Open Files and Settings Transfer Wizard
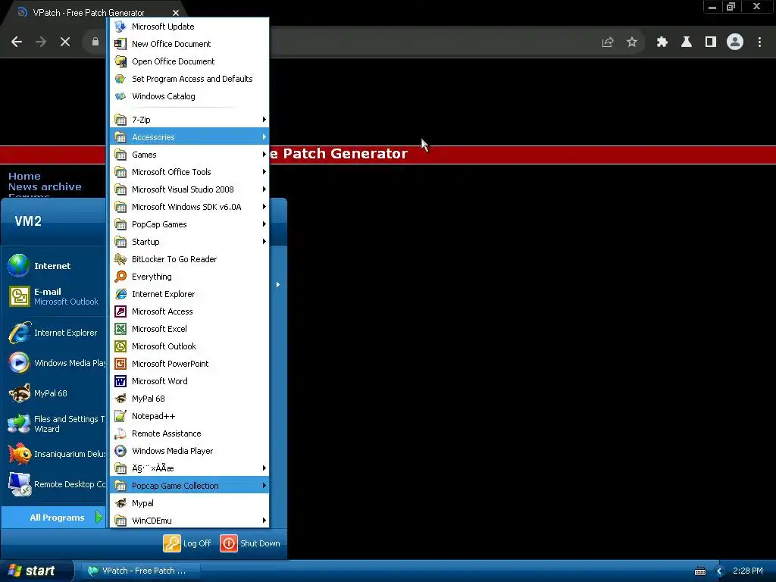The image size is (776, 582). point(55,424)
